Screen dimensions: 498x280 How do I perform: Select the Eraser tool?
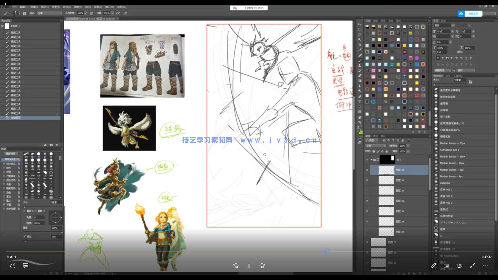point(360,76)
